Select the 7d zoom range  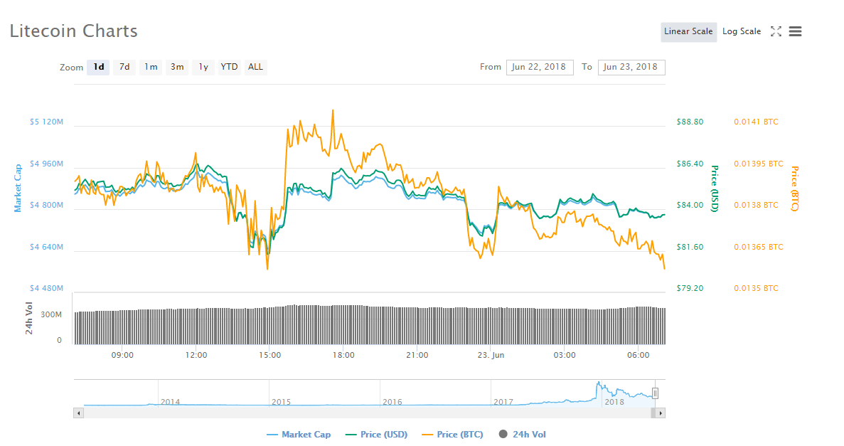tap(124, 67)
